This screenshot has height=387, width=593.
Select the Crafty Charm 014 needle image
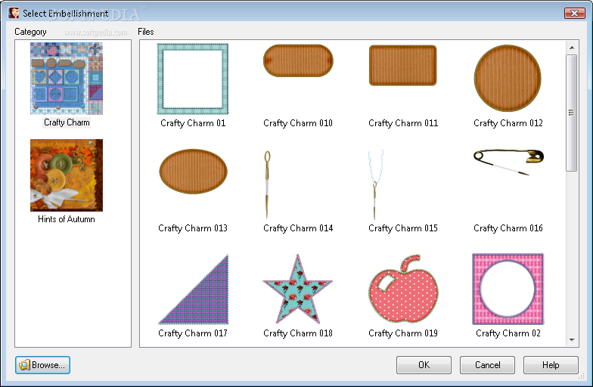[x=267, y=184]
